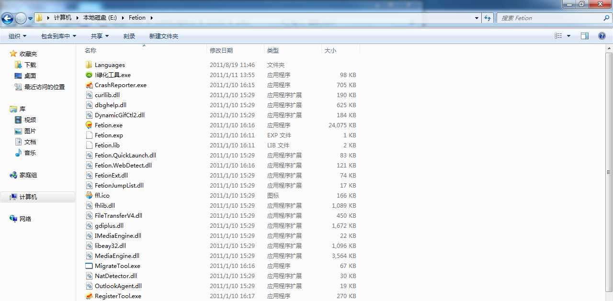
Task: Open 桌面 in the sidebar
Action: [x=30, y=76]
